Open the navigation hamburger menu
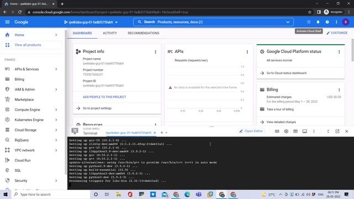 tap(7, 22)
